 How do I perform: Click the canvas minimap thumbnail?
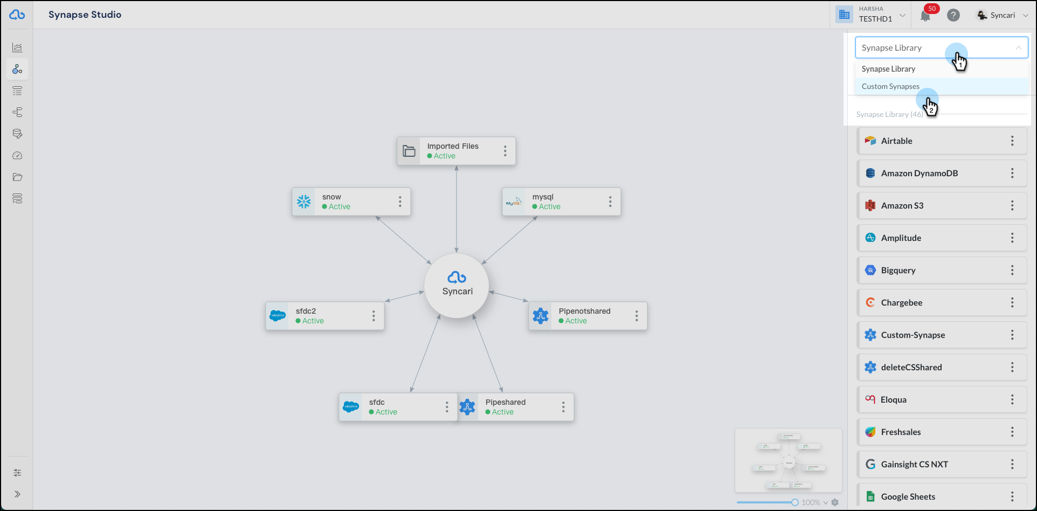(x=789, y=460)
